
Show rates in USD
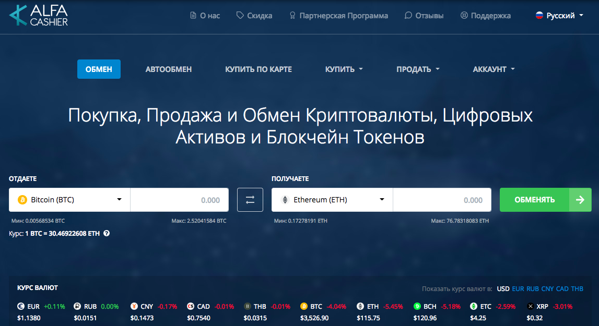[x=503, y=288]
